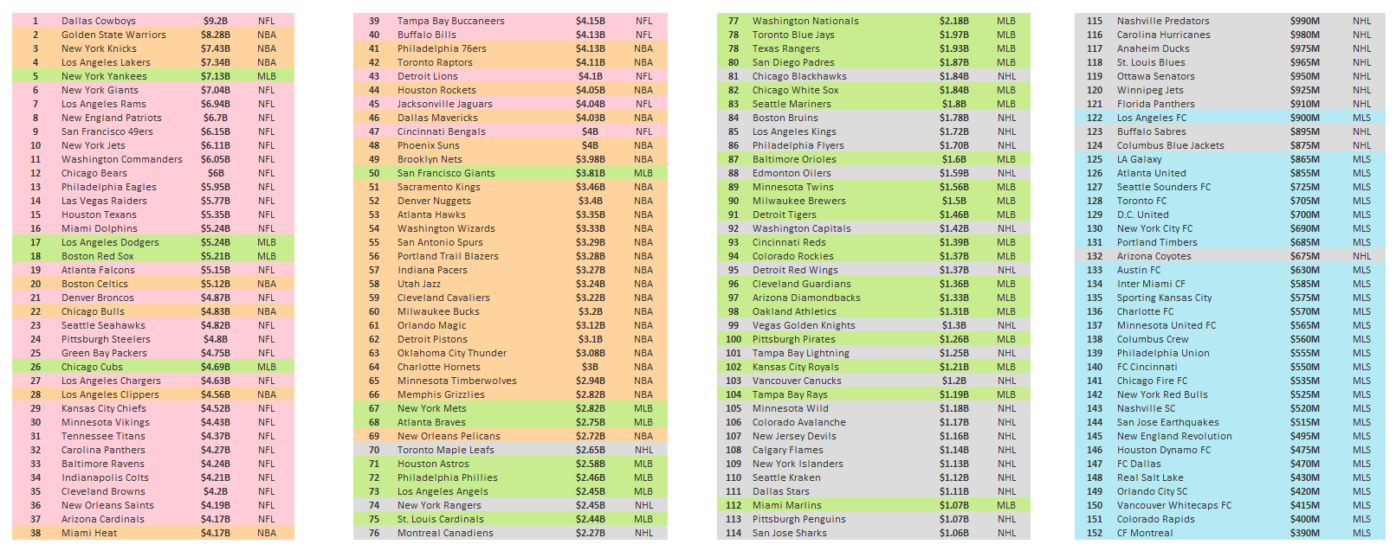1396x551 pixels.
Task: Select the Sporting Kansas City cell
Action: (1165, 298)
